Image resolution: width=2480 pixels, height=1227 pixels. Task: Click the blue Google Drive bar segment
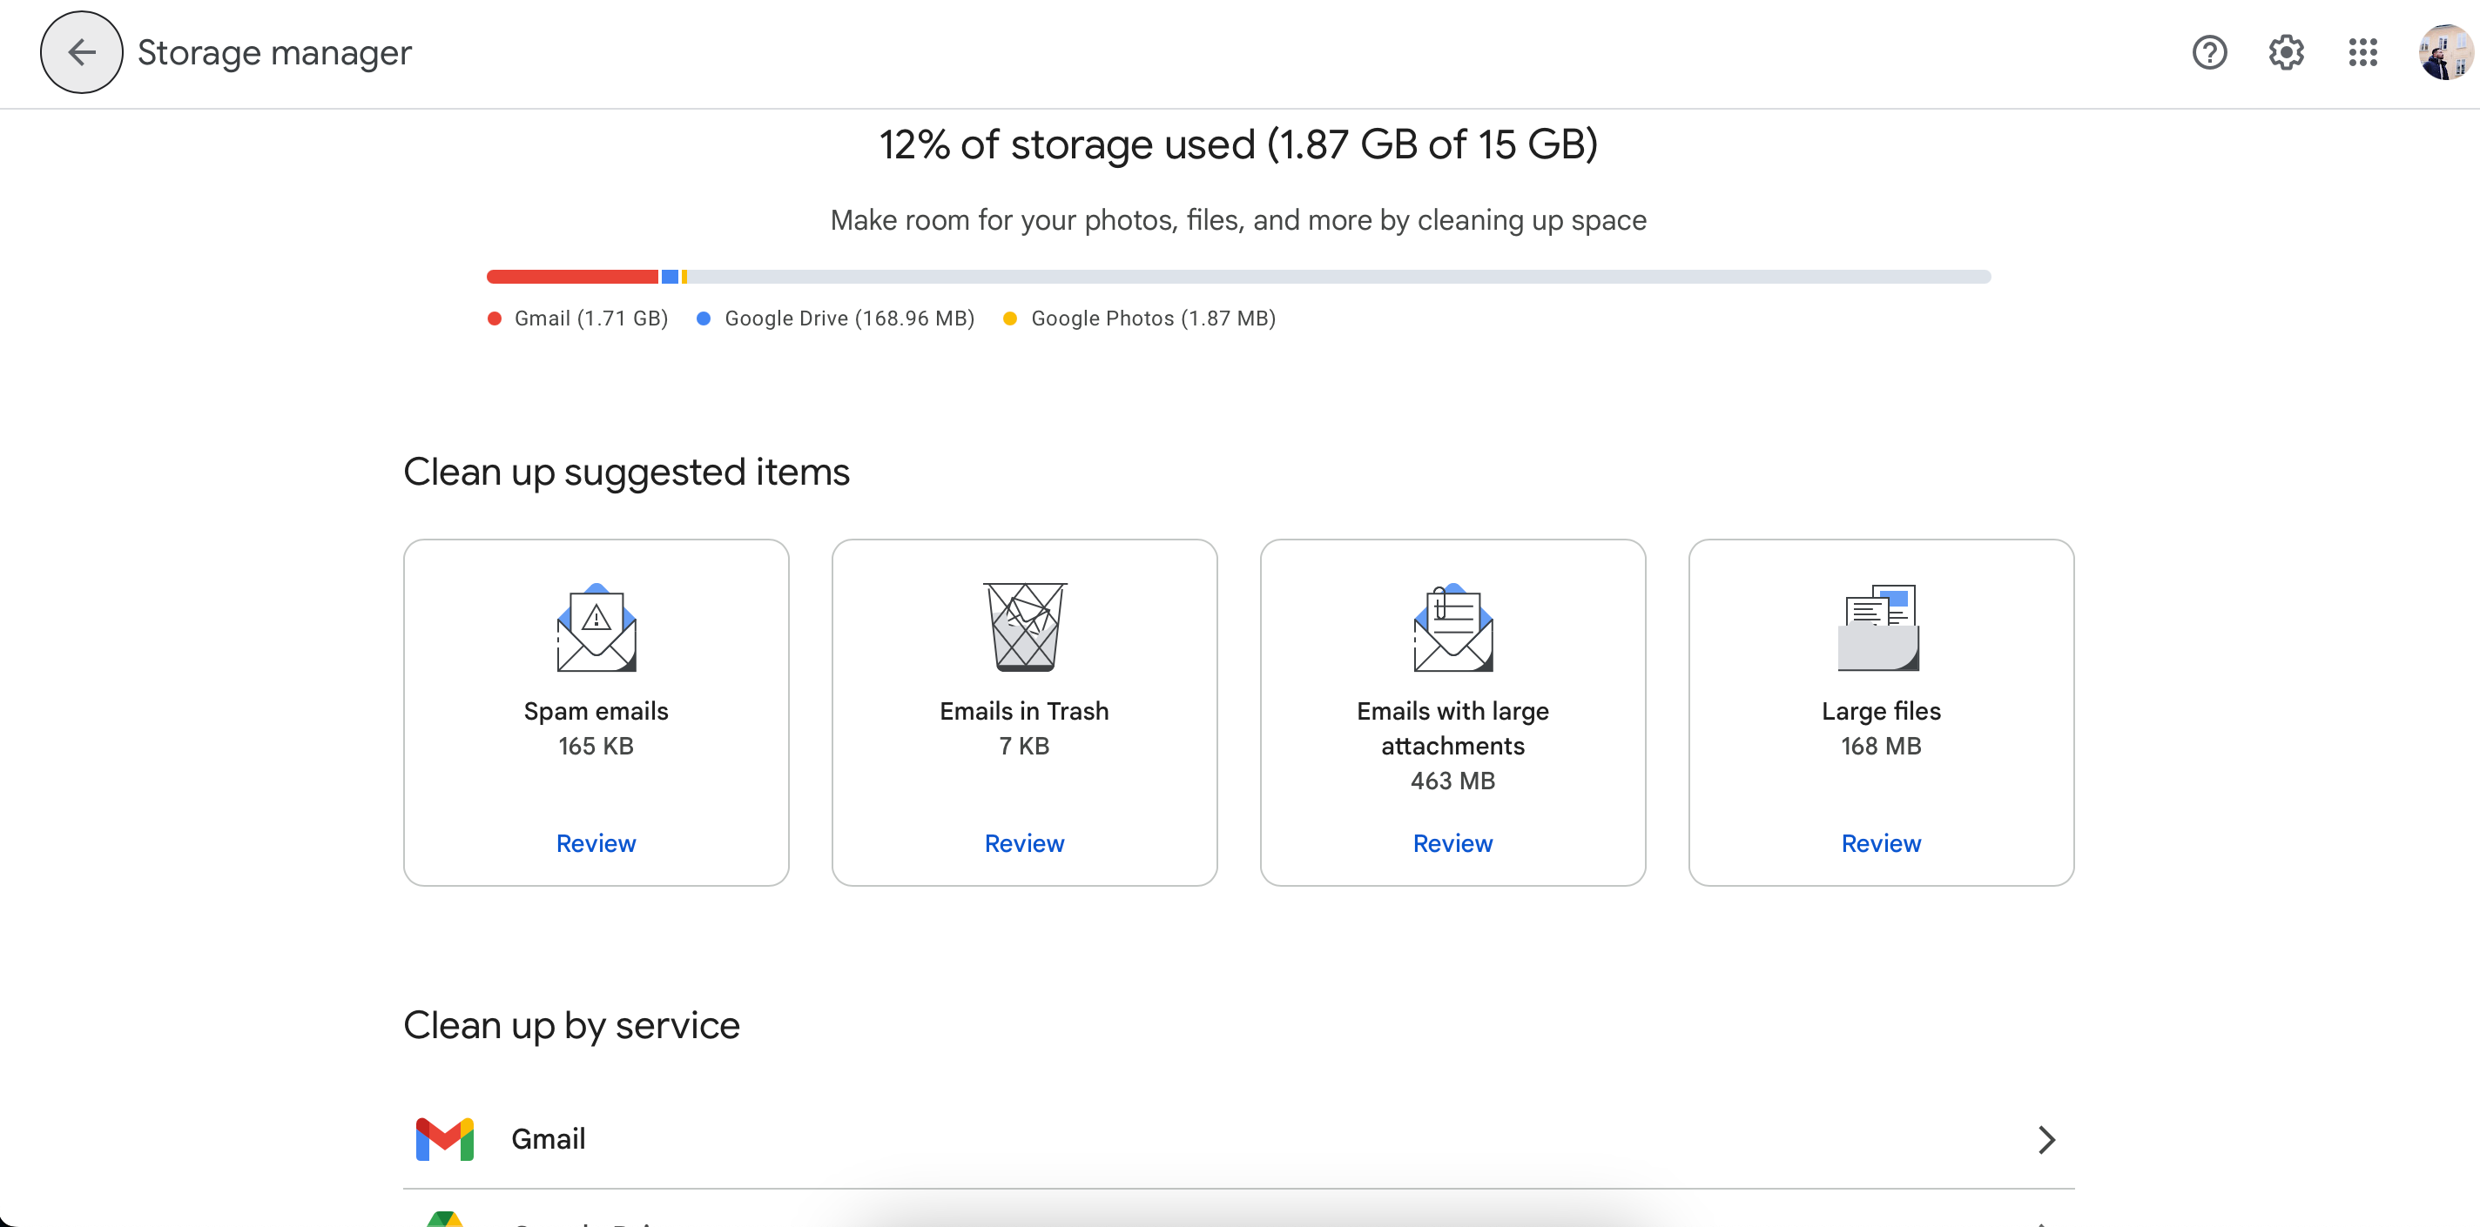(x=670, y=277)
